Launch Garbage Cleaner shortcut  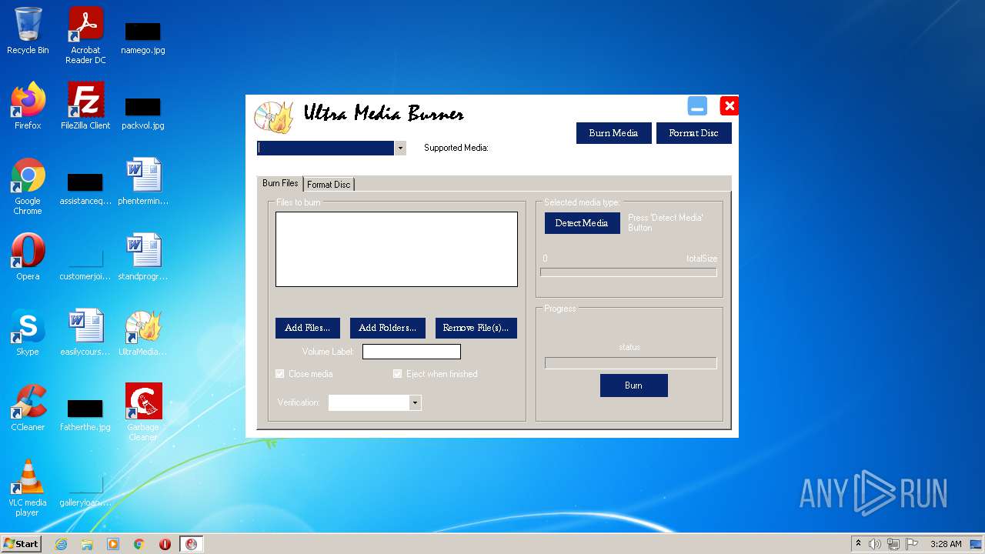tap(143, 412)
